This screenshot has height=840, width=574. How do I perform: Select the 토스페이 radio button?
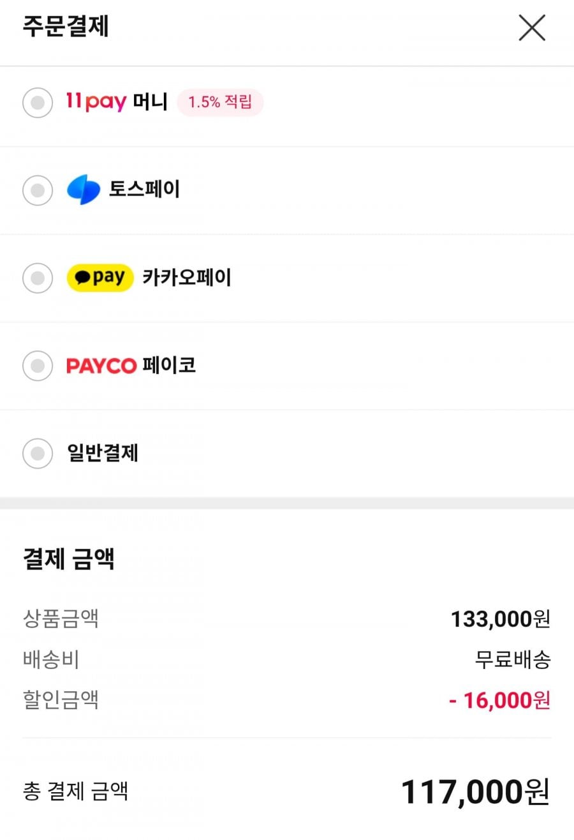coord(38,190)
